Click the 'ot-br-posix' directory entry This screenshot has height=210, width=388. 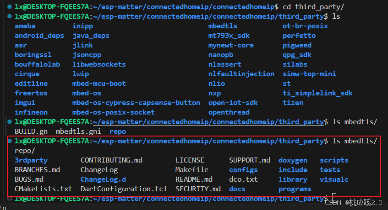[306, 26]
